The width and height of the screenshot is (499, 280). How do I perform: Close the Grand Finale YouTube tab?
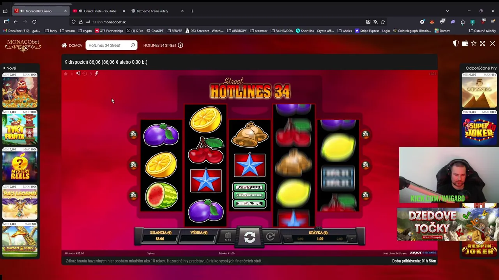[x=124, y=11]
